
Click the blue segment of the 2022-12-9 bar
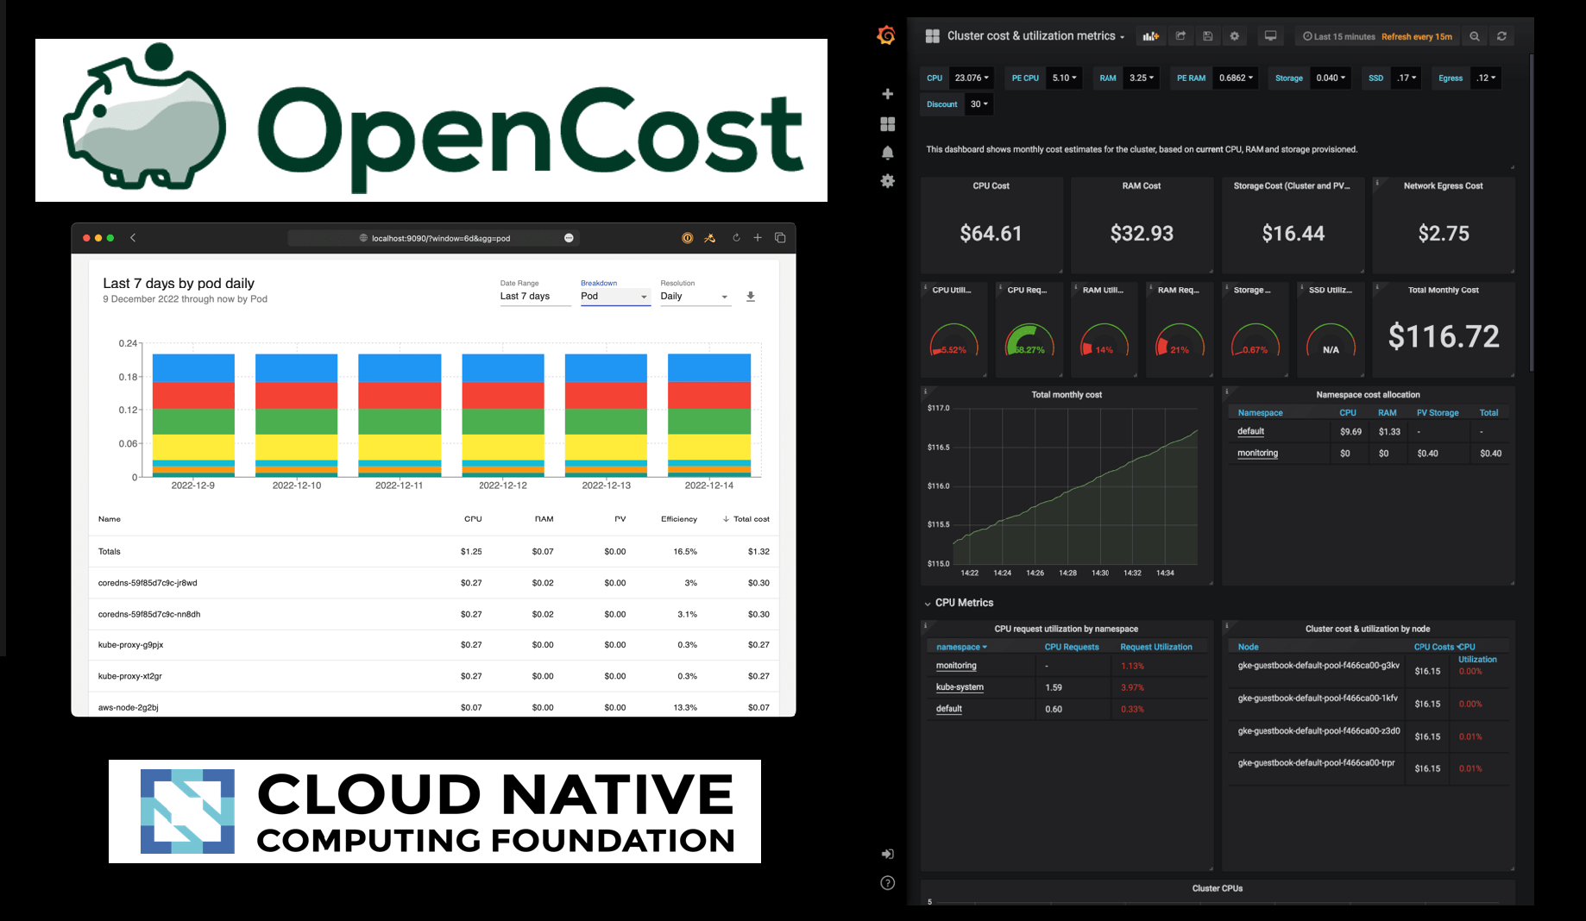pos(193,367)
